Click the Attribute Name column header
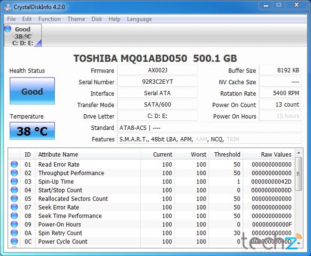The height and width of the screenshot is (256, 311). [88, 154]
